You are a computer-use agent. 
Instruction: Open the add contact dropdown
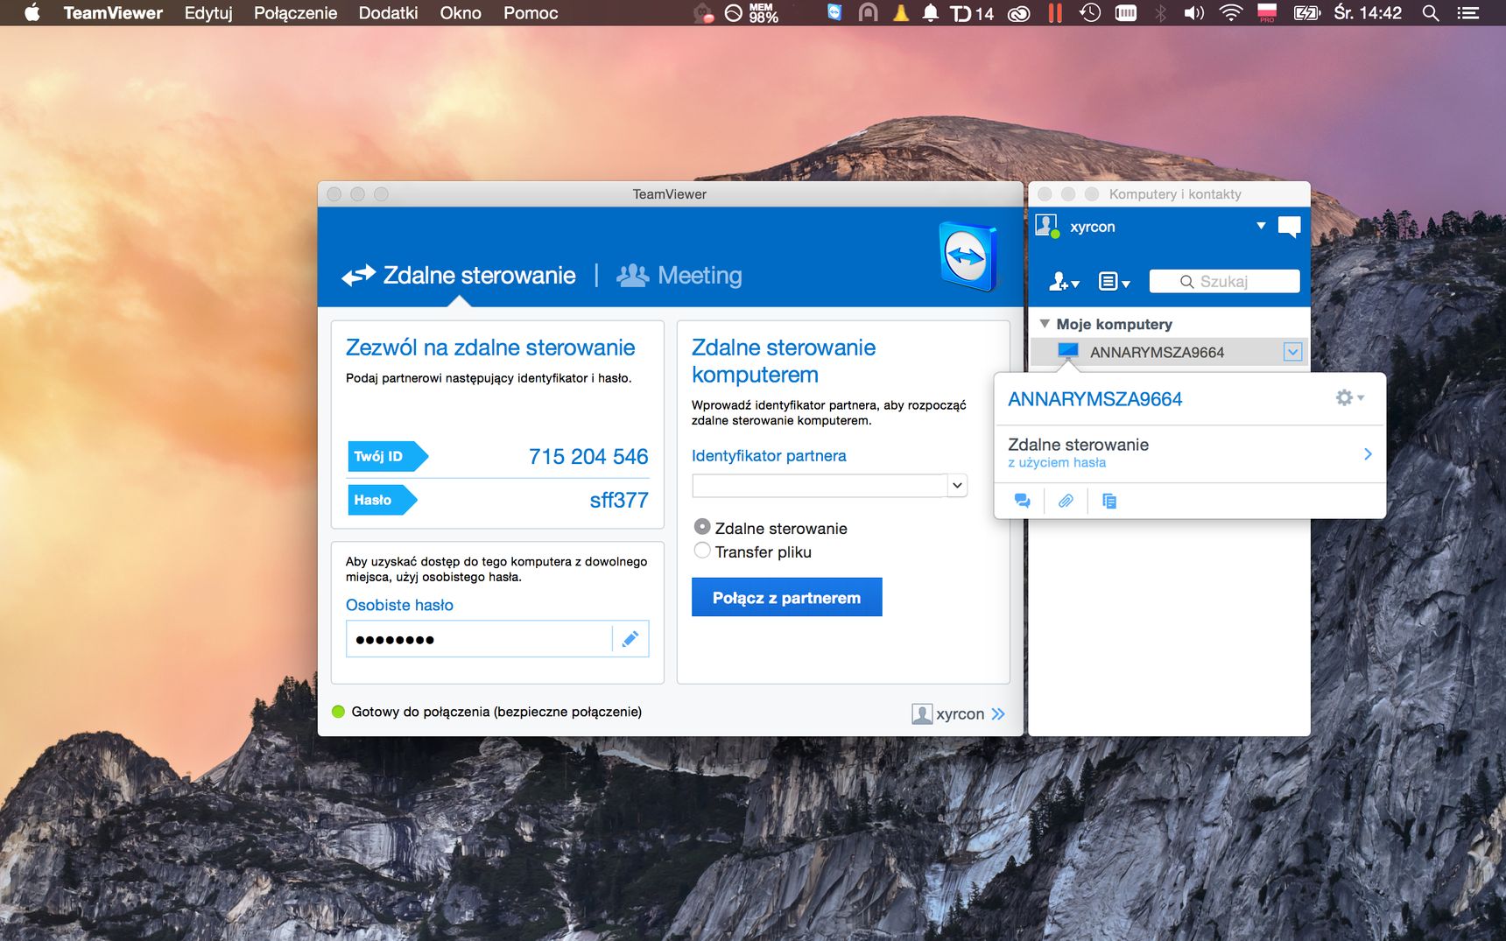click(1064, 282)
